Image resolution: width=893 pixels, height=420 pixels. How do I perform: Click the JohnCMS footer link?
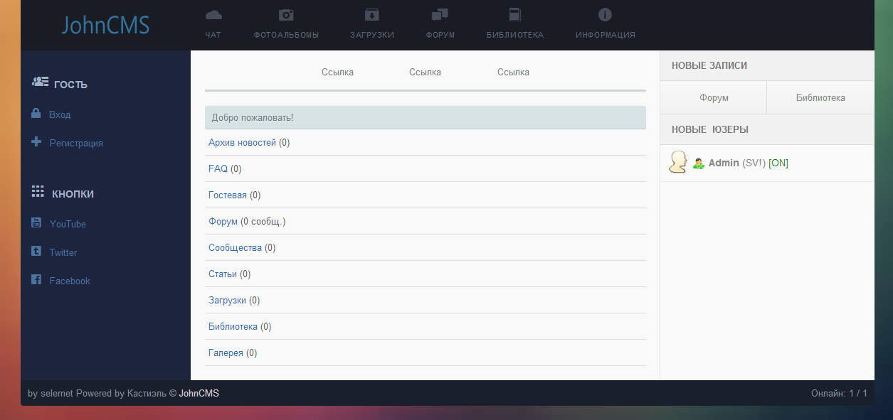coord(199,393)
